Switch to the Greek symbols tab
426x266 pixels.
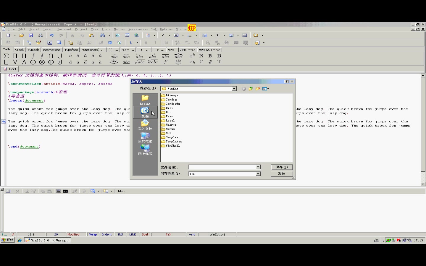click(19, 50)
